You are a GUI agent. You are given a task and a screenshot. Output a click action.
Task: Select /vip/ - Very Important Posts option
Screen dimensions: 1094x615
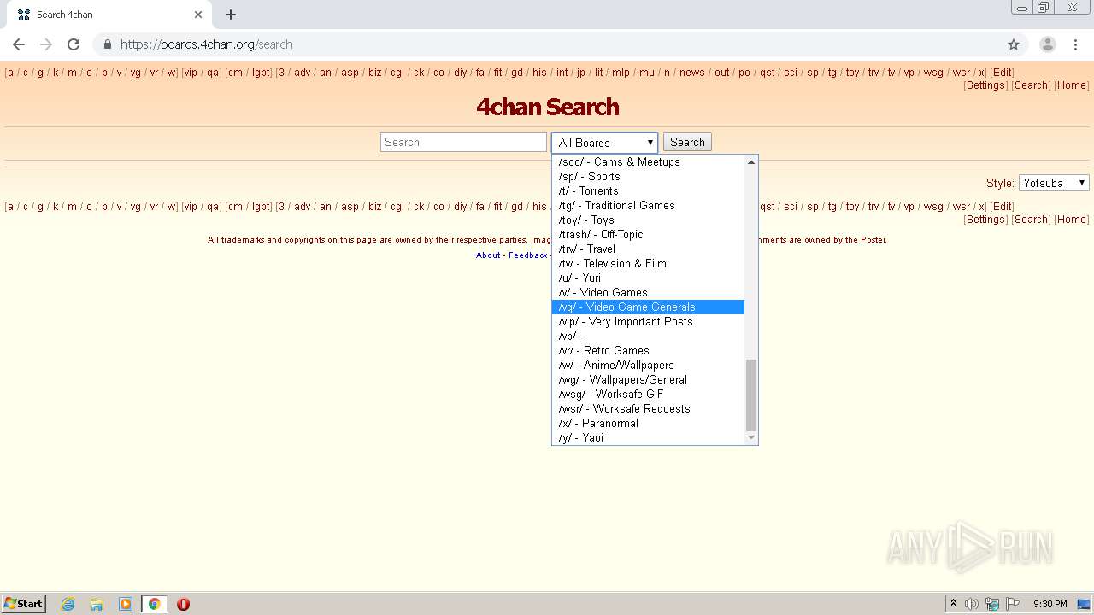coord(648,321)
